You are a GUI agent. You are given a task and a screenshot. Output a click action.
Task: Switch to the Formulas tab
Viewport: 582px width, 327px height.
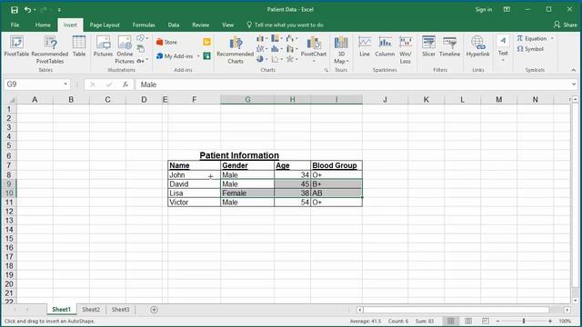(x=144, y=25)
